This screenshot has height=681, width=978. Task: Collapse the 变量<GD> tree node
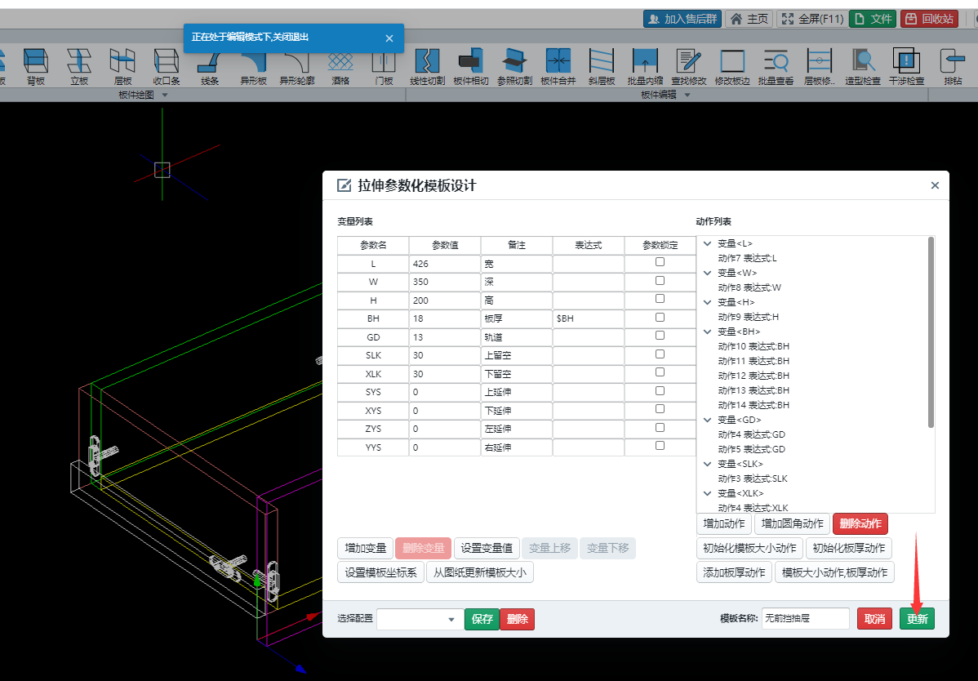707,420
